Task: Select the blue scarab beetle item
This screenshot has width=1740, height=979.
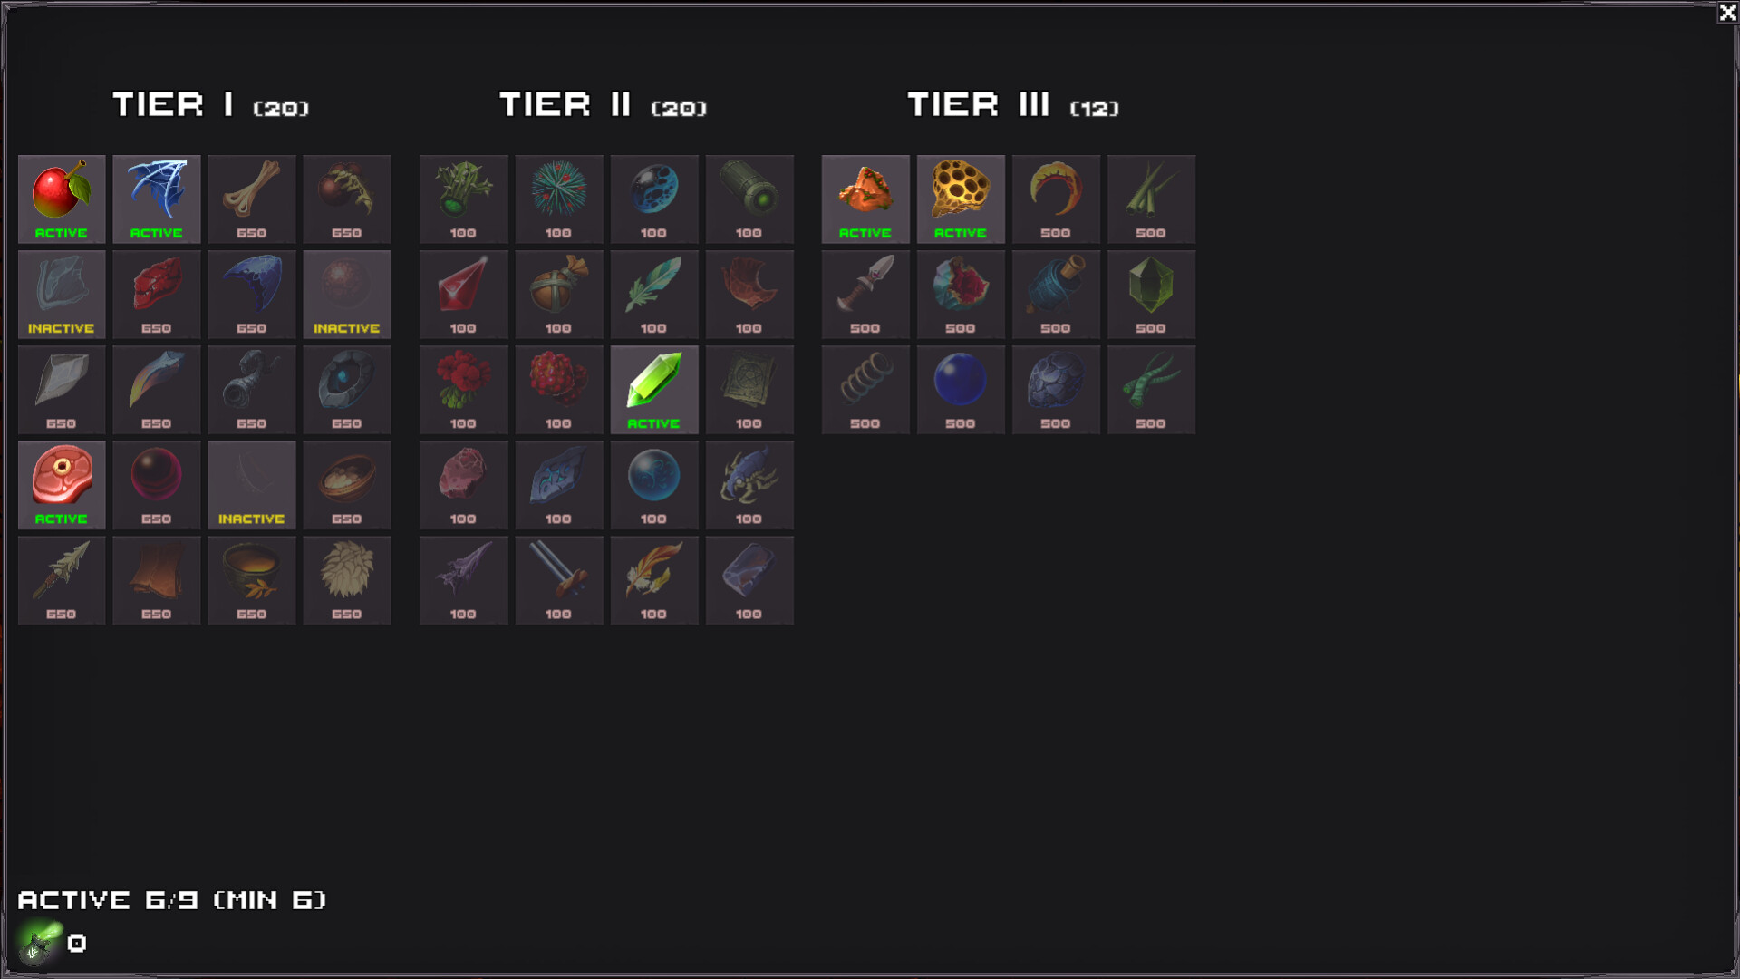Action: (749, 484)
